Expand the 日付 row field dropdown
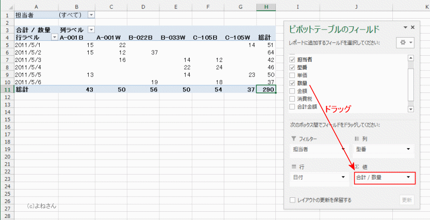This screenshot has width=430, height=220. (344, 178)
